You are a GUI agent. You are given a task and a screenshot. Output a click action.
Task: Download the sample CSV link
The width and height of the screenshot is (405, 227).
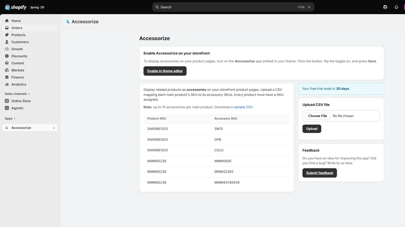[243, 107]
